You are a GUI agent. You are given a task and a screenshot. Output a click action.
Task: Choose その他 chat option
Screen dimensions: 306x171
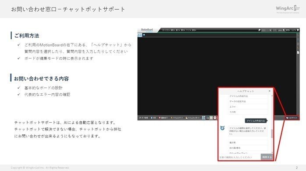248,112
